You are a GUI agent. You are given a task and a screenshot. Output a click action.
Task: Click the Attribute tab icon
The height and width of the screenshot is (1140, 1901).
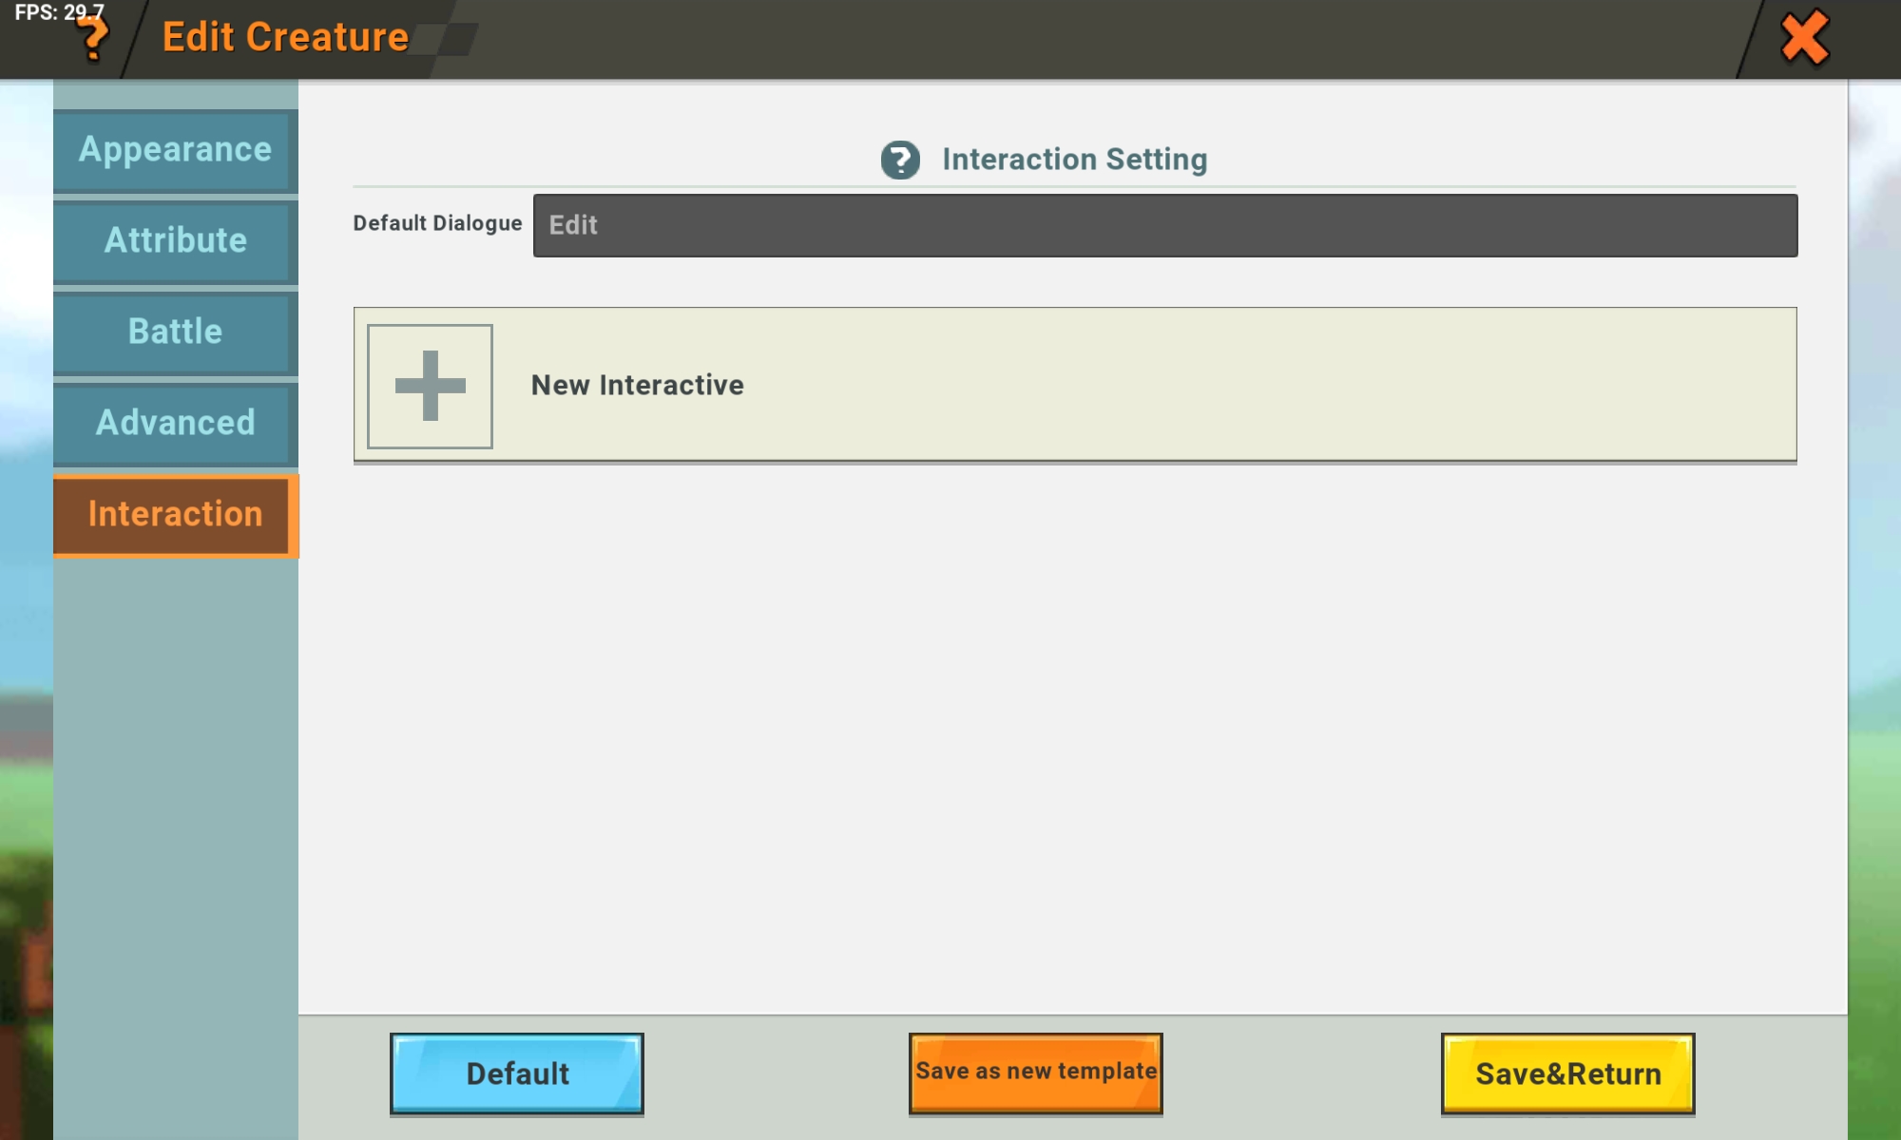coord(174,240)
